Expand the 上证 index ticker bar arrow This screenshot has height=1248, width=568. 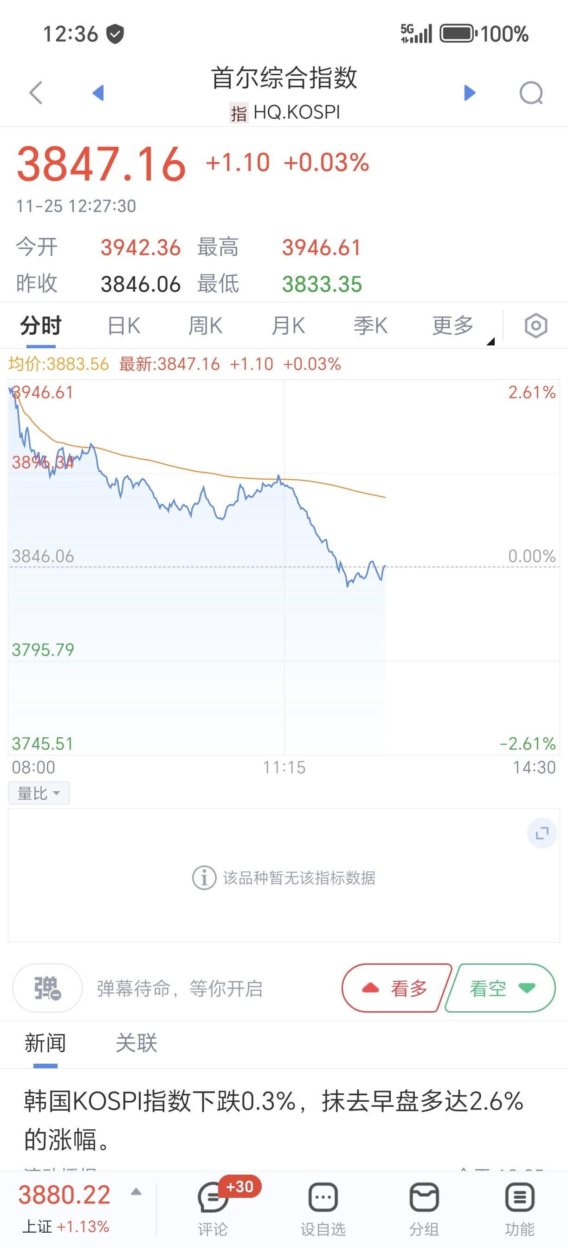[x=136, y=1192]
